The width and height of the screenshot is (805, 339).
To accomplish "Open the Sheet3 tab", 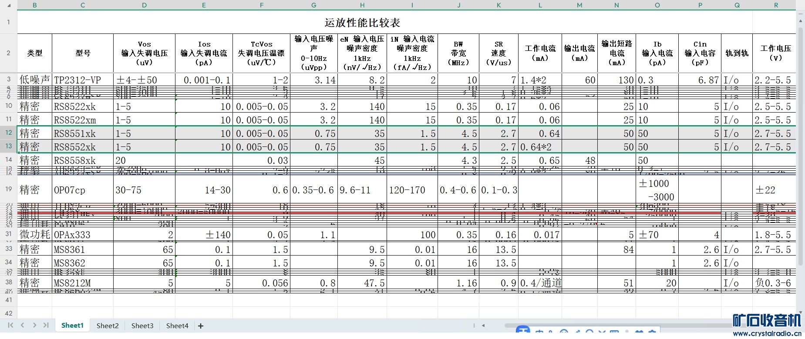I will coord(142,326).
